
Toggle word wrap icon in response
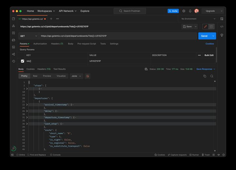coord(88,76)
